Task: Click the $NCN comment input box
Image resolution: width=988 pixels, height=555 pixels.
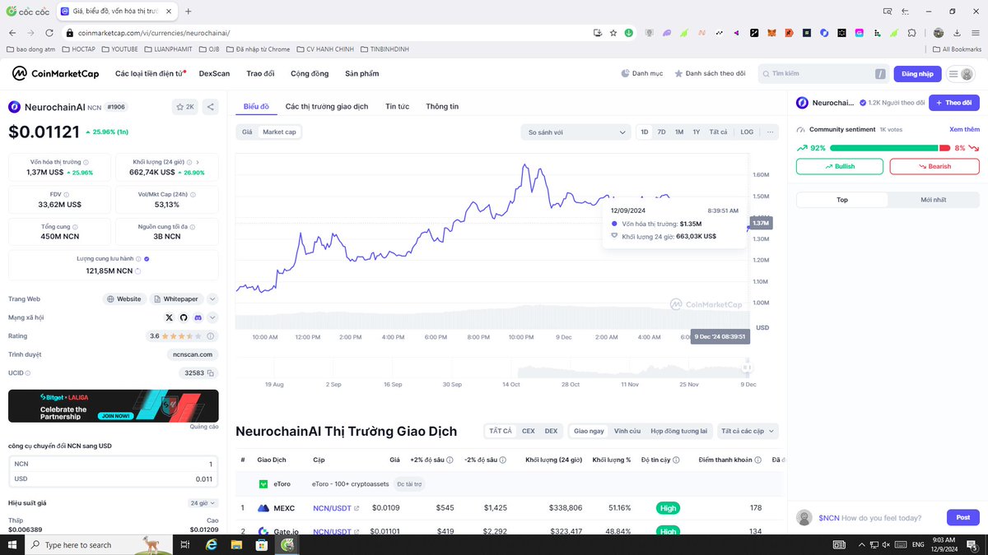Action: 881,518
